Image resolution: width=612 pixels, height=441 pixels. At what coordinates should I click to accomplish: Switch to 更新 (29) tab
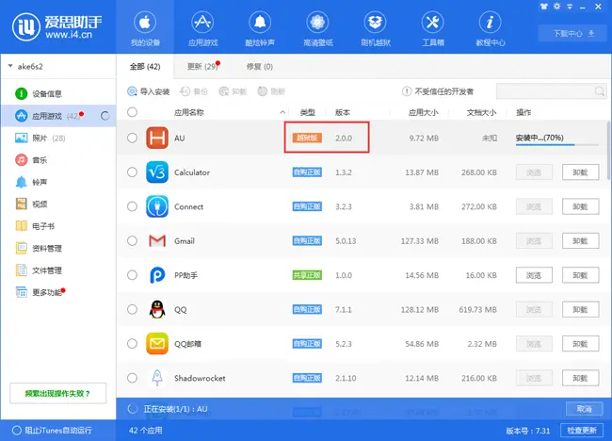[202, 67]
